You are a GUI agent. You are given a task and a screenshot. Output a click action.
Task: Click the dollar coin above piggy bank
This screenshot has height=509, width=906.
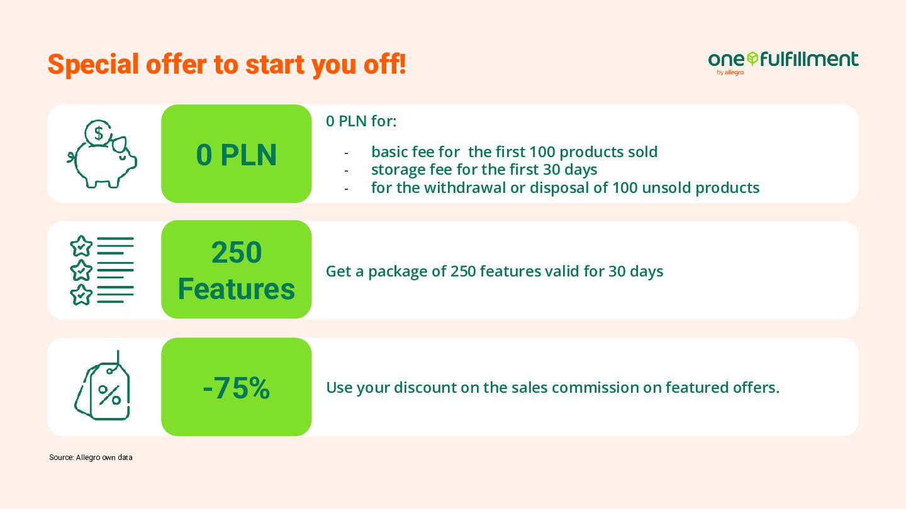coord(98,133)
